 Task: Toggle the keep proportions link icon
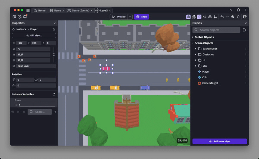coord(54,55)
